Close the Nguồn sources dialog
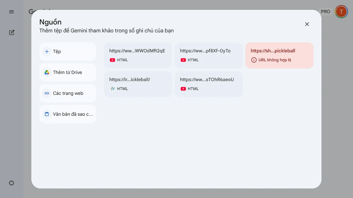 click(307, 24)
